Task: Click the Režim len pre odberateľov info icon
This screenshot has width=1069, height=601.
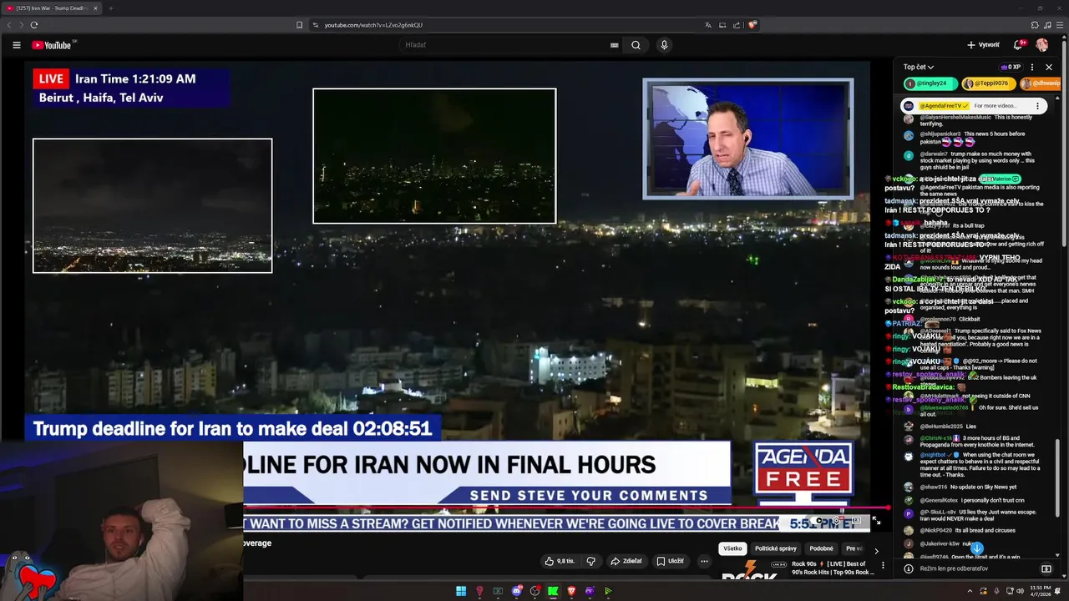Action: (909, 568)
